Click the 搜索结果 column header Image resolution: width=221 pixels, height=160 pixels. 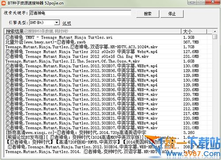tap(93, 31)
